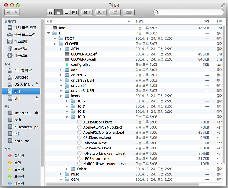
Task: Select LPCSensors.kext
Action: 97,159
